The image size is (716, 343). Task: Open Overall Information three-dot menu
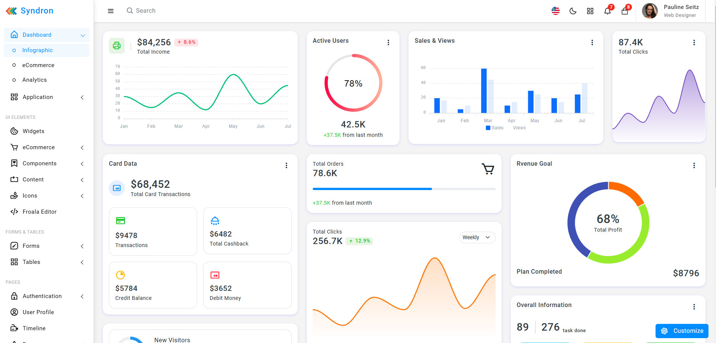(x=694, y=307)
